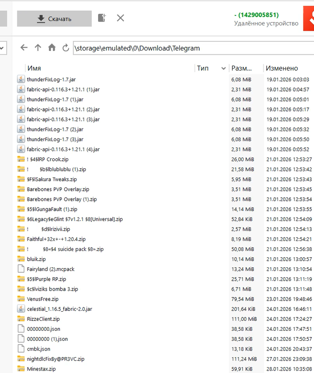Image resolution: width=314 pixels, height=373 pixels.
Task: Select the file name suicide pack zip
Action: click(73, 249)
